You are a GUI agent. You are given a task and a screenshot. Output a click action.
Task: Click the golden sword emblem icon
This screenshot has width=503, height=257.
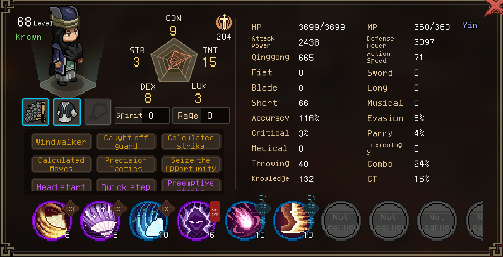[x=224, y=22]
